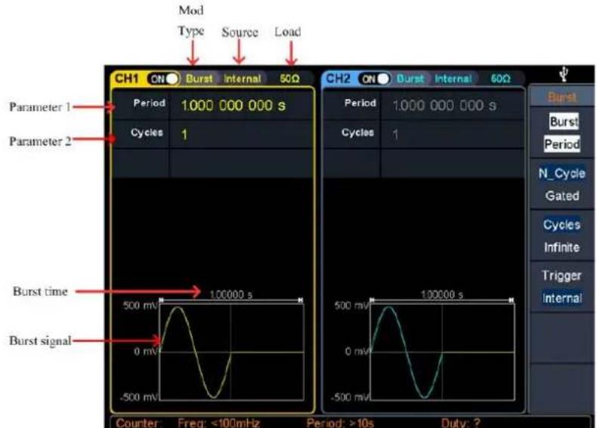Click CH1 500 mV axis label
The height and width of the screenshot is (428, 597).
tap(140, 306)
